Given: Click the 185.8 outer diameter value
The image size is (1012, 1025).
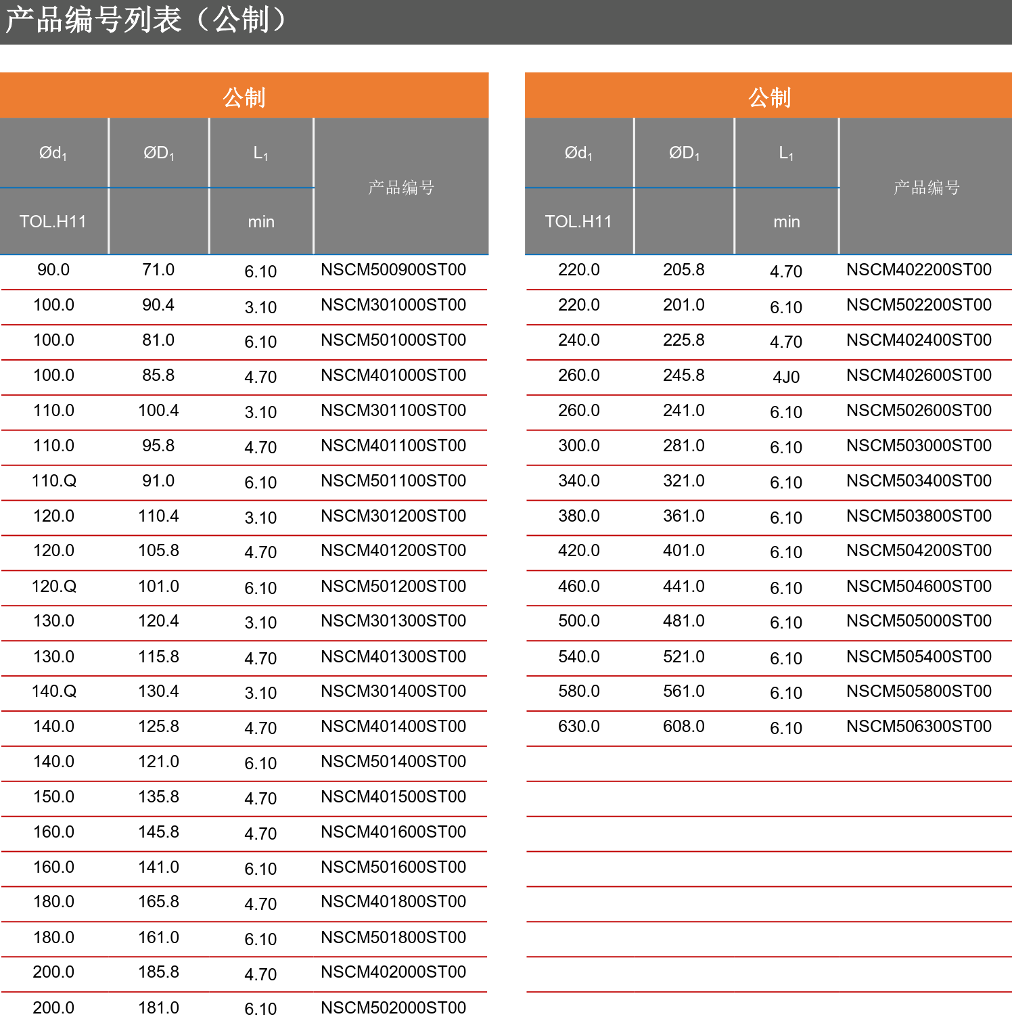Looking at the screenshot, I should 158,972.
